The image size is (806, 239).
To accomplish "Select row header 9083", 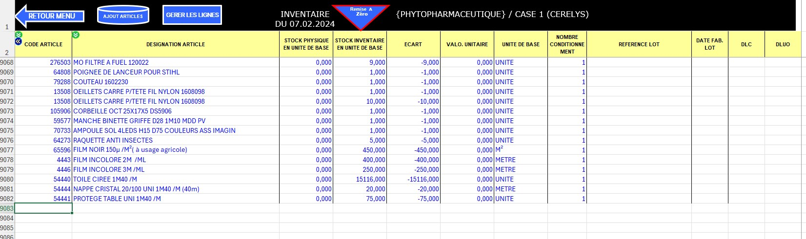I will tap(7, 208).
